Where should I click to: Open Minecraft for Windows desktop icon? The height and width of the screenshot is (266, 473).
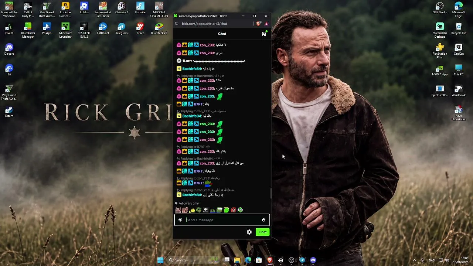(9, 10)
